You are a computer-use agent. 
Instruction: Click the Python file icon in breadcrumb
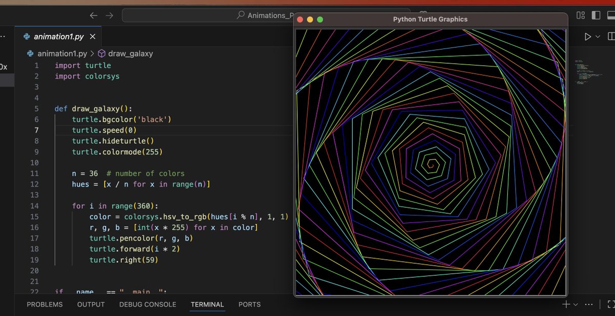click(x=30, y=53)
